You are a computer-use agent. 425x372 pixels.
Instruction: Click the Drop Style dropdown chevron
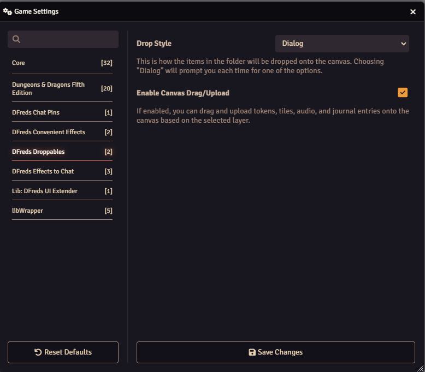click(x=404, y=44)
